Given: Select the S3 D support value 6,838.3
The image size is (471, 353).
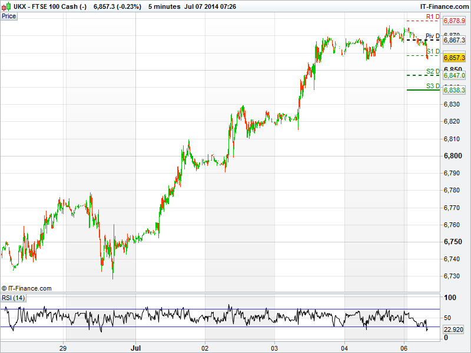Looking at the screenshot, I should click(x=454, y=90).
